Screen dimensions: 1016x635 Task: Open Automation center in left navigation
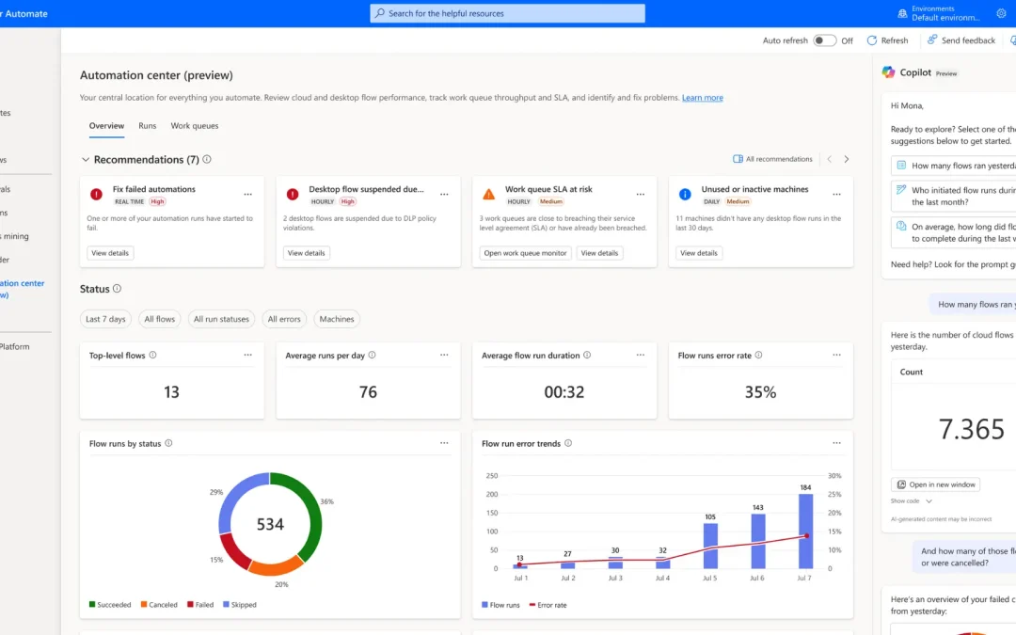click(x=22, y=289)
